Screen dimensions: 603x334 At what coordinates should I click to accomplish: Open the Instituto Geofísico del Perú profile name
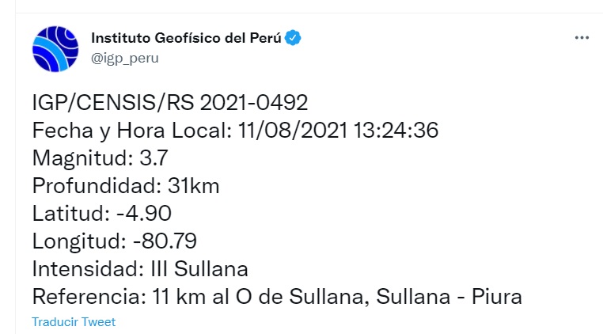[187, 38]
